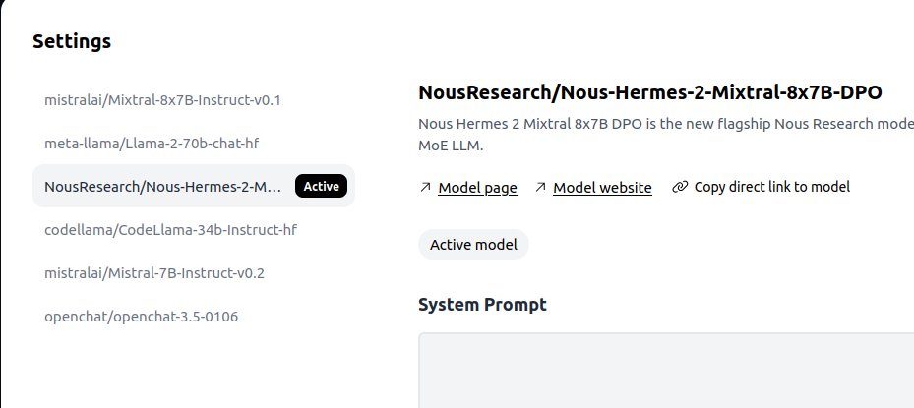Click the Nous Hermes 2 description text
Screen dimensions: 914x408
pos(666,135)
